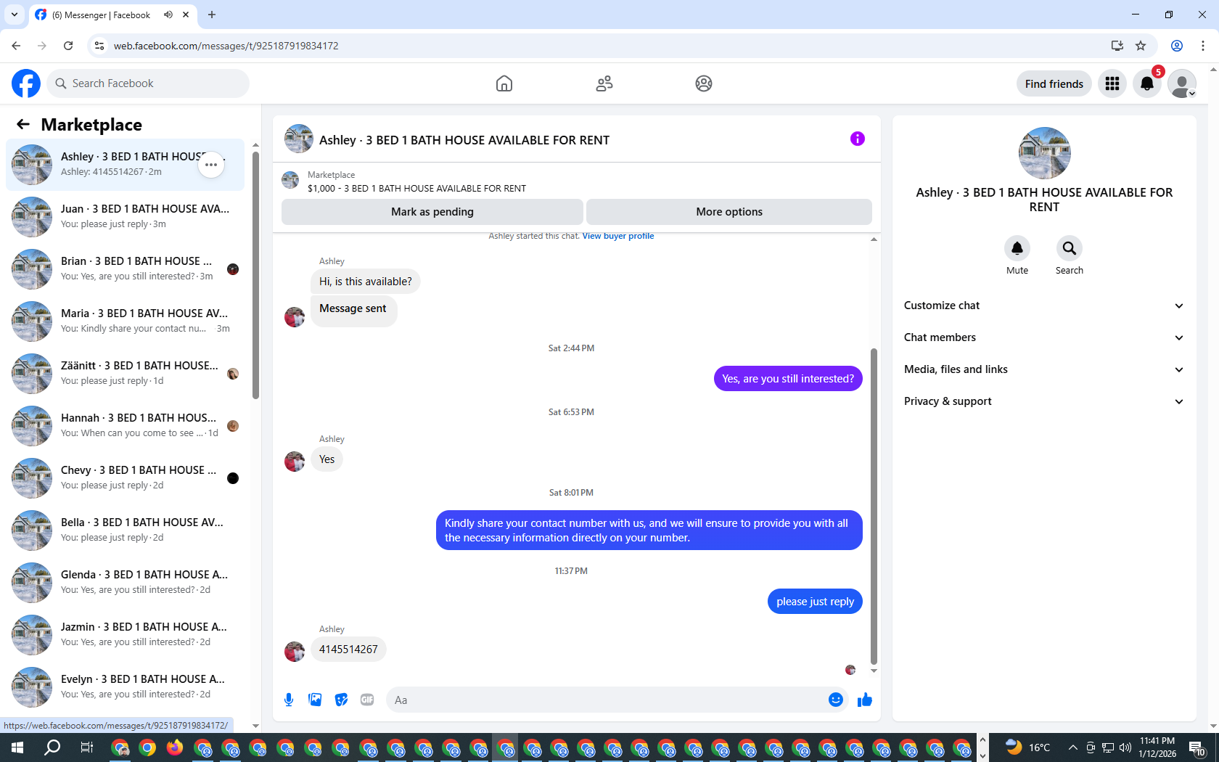This screenshot has height=762, width=1219.
Task: Open the Windows notification center icon
Action: pos(1197,747)
